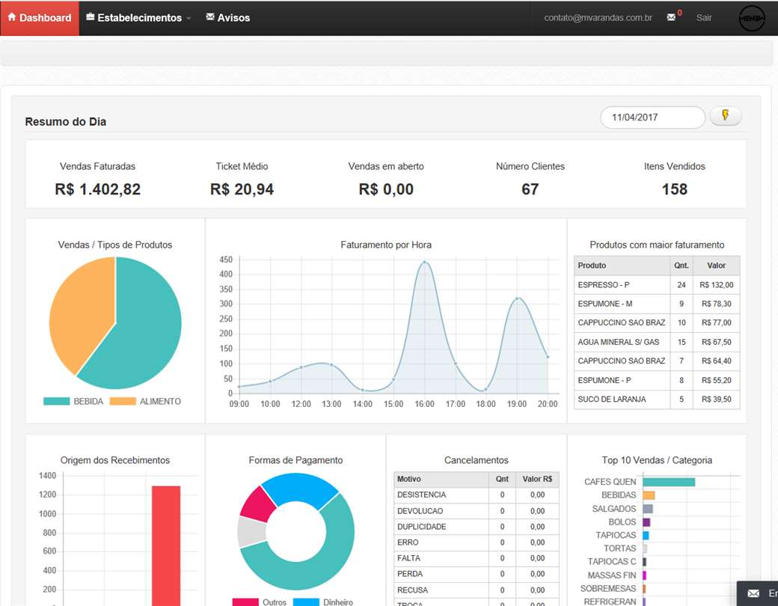Click the briefcase icon beside Estabelecimentos
The image size is (778, 606).
91,17
